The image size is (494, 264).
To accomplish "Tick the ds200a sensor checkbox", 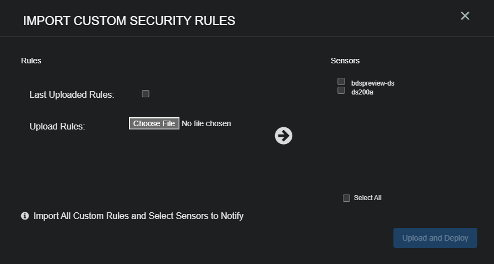I will click(x=341, y=91).
